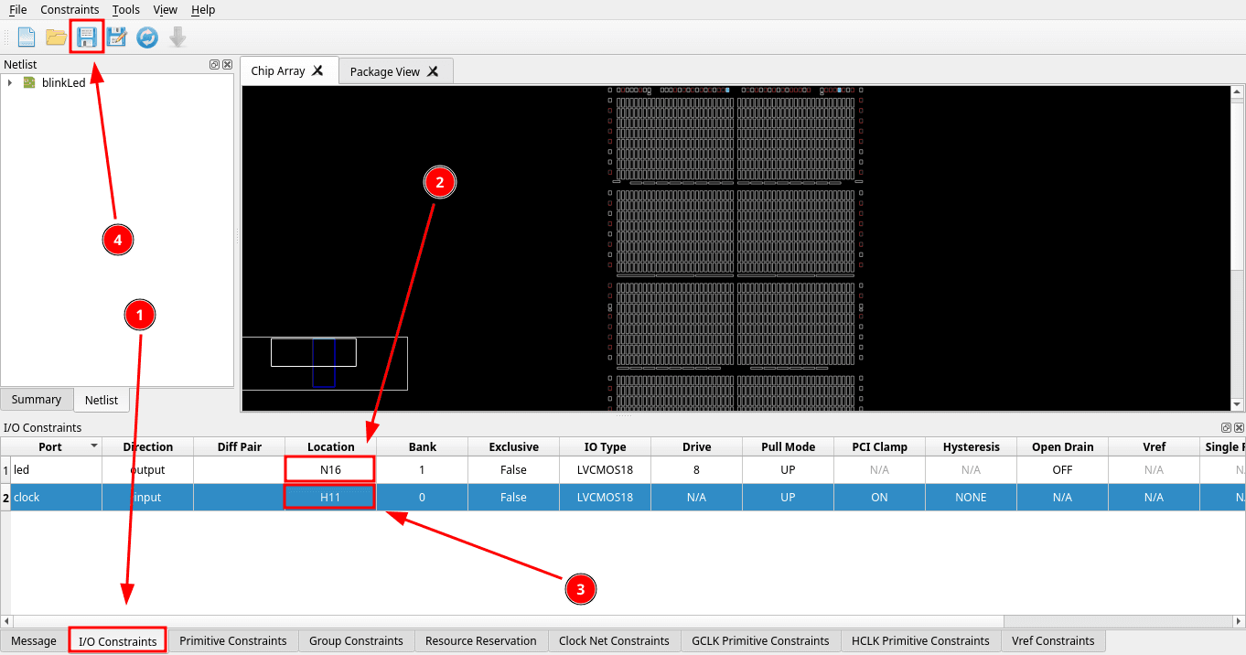
Task: Click the Open folder toolbar icon
Action: click(x=57, y=38)
